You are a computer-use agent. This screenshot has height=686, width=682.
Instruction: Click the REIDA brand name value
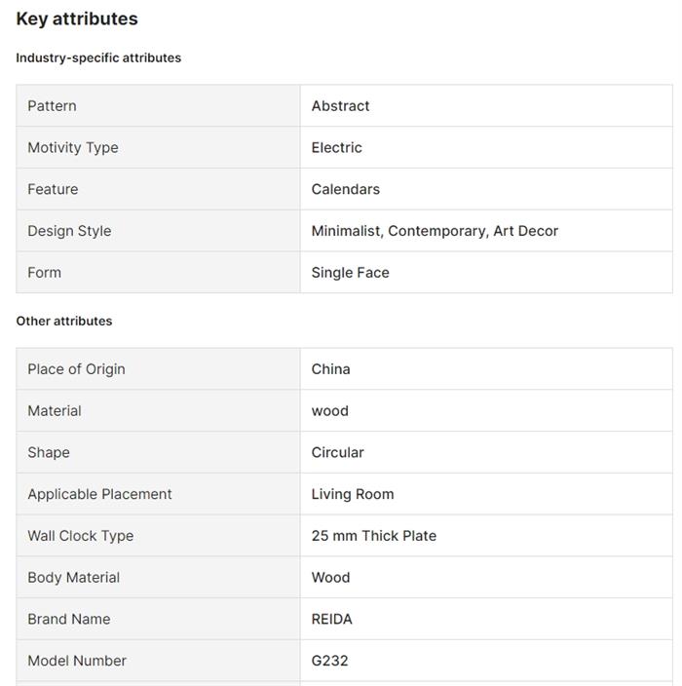331,620
